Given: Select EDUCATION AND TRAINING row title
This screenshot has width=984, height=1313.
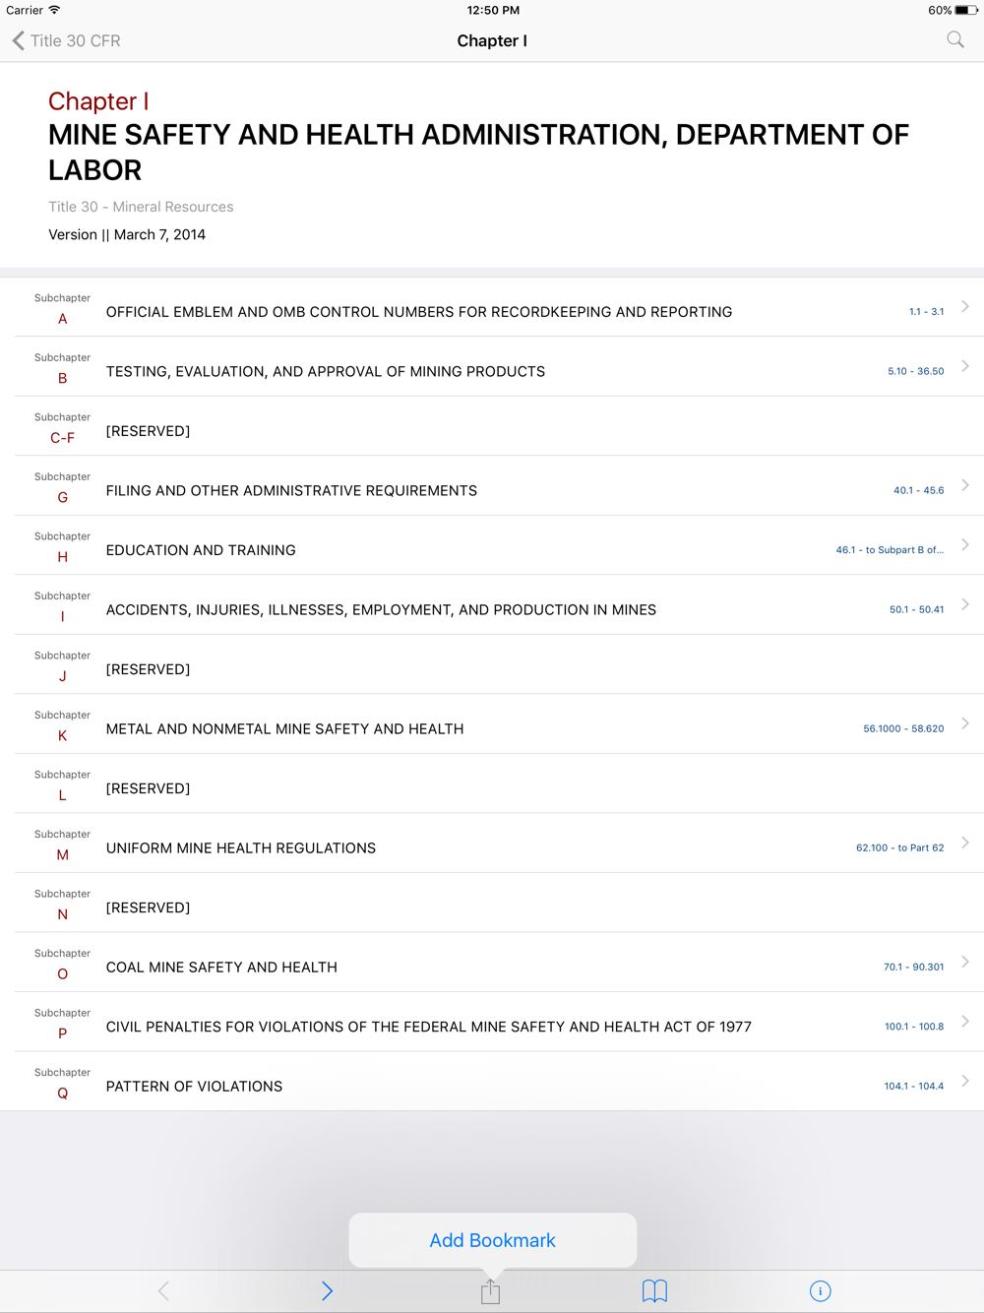Looking at the screenshot, I should coord(201,550).
